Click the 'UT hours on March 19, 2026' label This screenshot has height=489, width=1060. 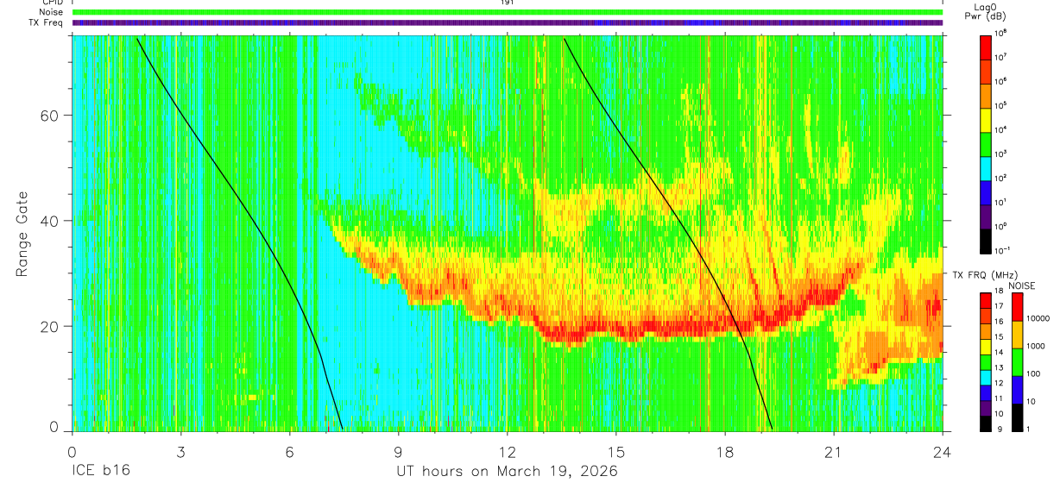(507, 472)
